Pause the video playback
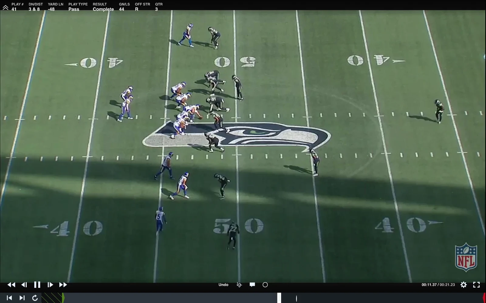This screenshot has height=303, width=486. click(37, 285)
